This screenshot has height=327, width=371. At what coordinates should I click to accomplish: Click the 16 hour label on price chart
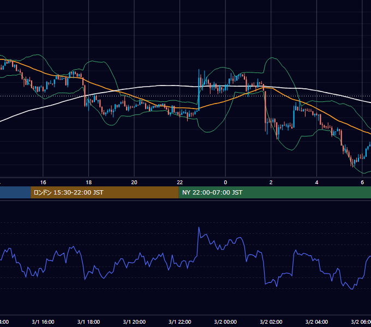43,183
